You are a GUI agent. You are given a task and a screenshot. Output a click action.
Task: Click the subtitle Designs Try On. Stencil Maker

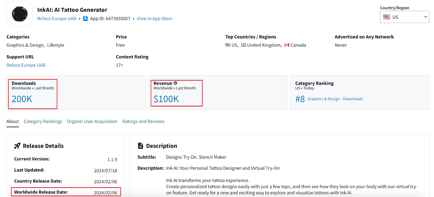coord(196,157)
